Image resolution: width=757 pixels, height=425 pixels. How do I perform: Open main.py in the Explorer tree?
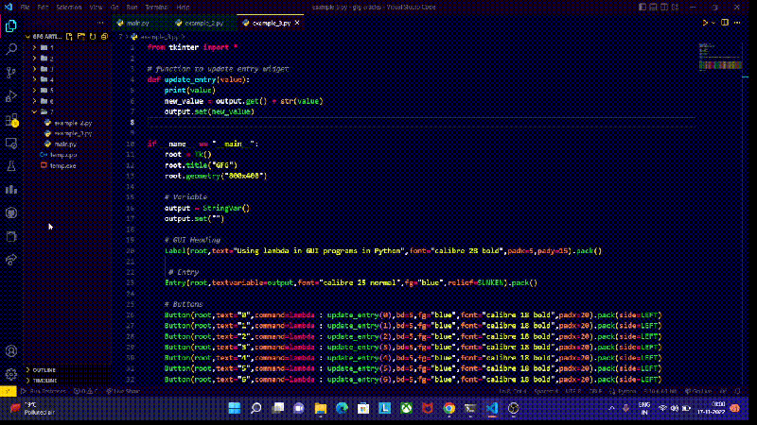pos(67,144)
